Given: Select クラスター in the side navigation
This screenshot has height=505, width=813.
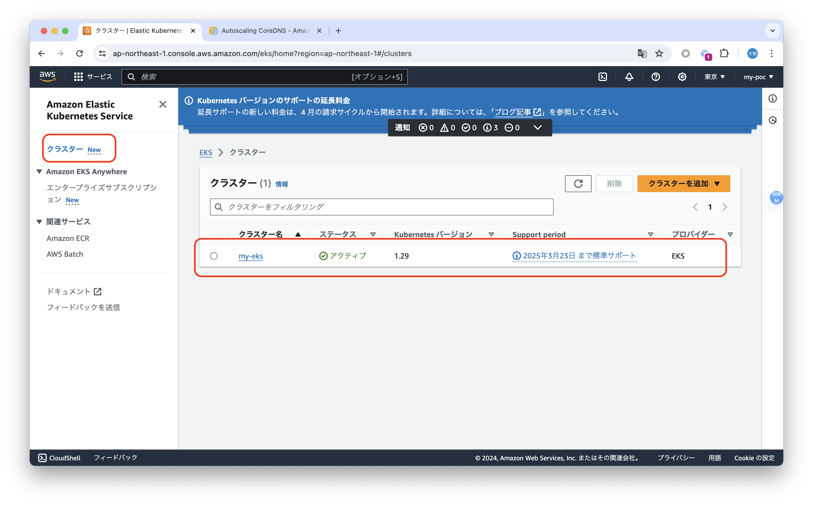Looking at the screenshot, I should tap(65, 149).
